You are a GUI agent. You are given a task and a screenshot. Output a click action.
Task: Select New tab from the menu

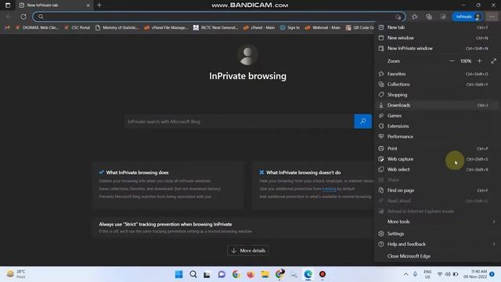click(436, 27)
